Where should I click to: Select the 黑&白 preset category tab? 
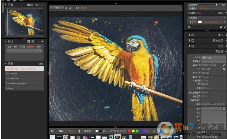[x=22, y=47]
